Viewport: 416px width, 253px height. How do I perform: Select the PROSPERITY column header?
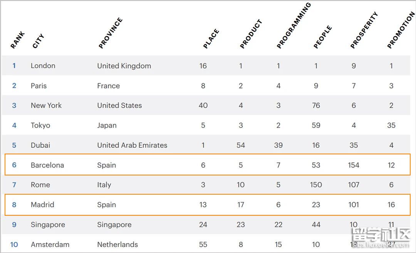tap(364, 31)
